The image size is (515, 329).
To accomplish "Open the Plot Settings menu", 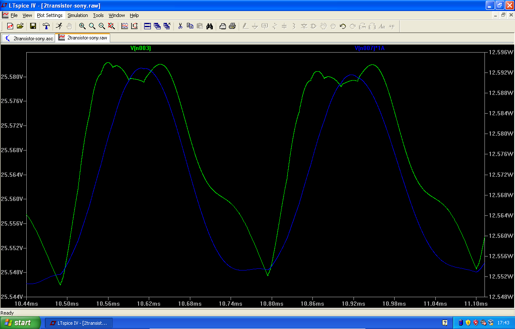I will pyautogui.click(x=50, y=15).
